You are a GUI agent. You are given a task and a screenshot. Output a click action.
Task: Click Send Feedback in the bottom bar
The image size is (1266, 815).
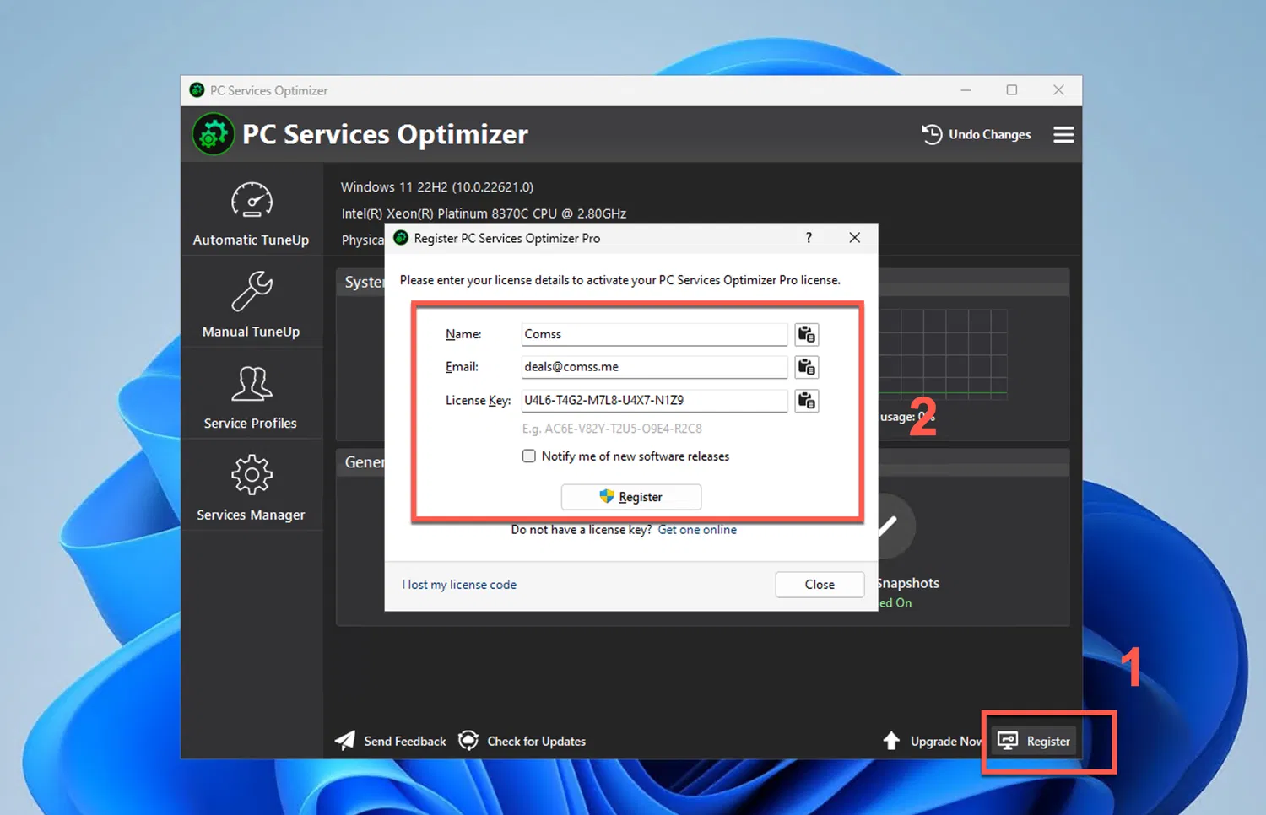click(391, 741)
